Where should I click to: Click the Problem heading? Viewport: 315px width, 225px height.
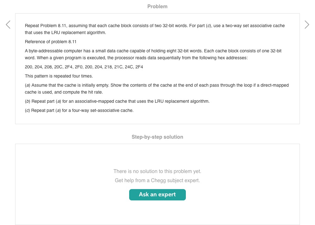pos(157,6)
